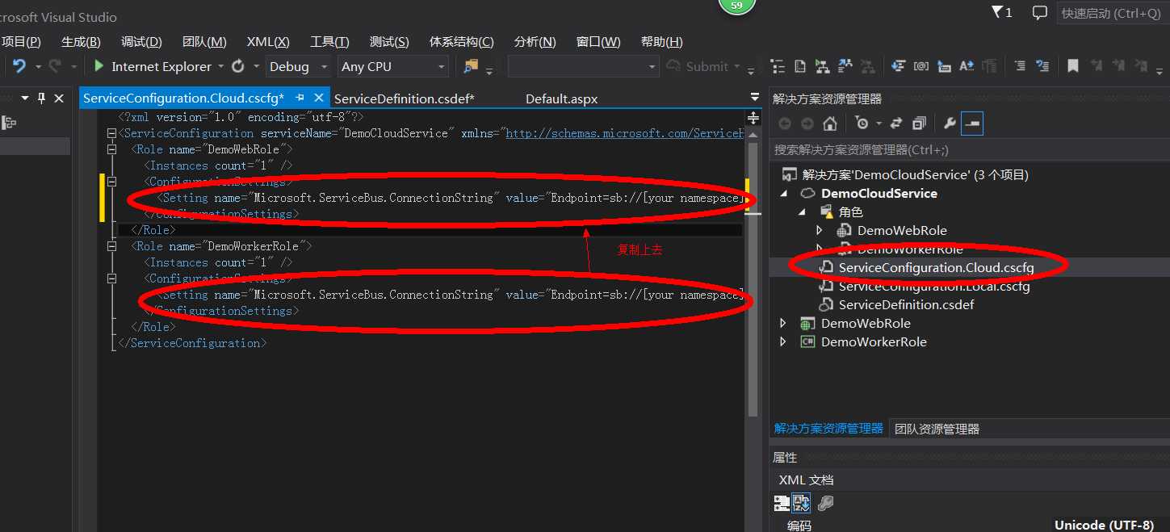Open the 体系结构(C) menu
Screen dimensions: 1170x532
click(x=461, y=42)
